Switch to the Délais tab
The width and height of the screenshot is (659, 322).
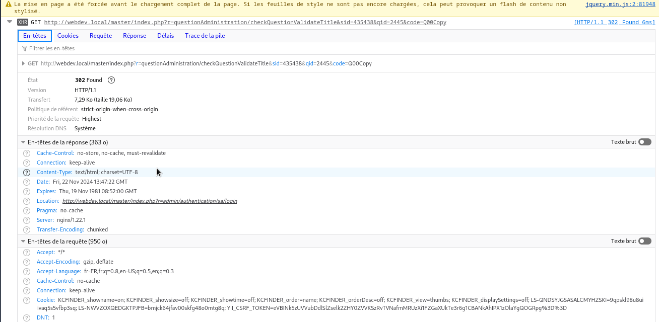tap(165, 36)
